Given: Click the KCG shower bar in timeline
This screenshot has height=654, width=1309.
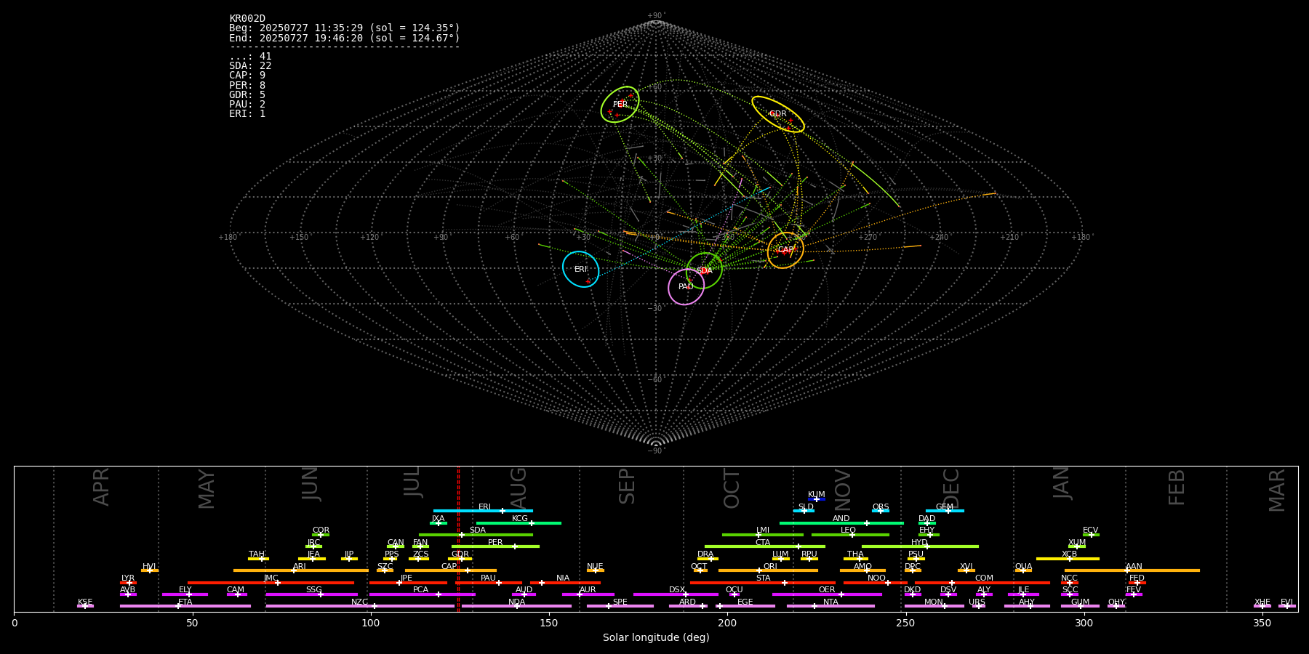Looking at the screenshot, I should coord(519,523).
